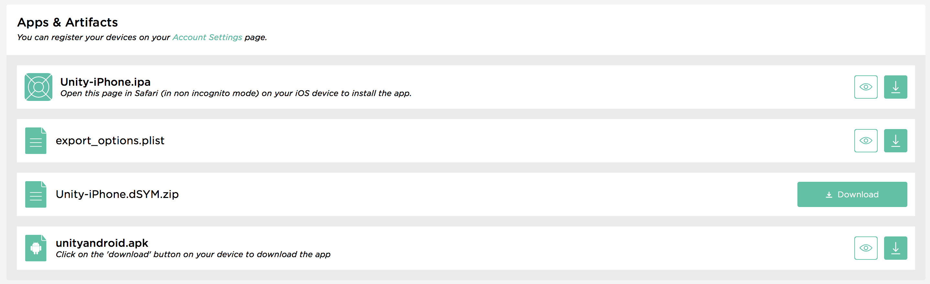This screenshot has width=930, height=284.
Task: Click the Unity-iPhone.ipa app icon
Action: pyautogui.click(x=38, y=87)
